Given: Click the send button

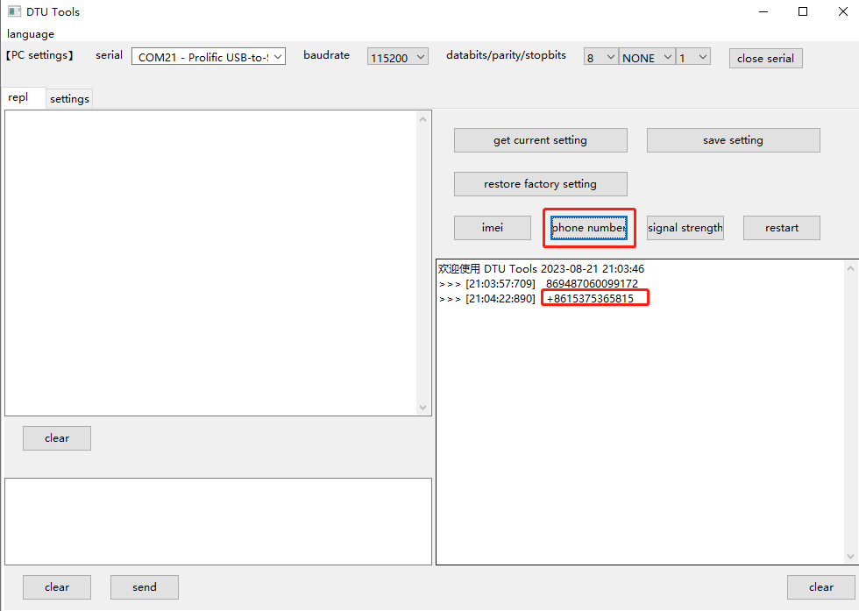Looking at the screenshot, I should [x=145, y=587].
